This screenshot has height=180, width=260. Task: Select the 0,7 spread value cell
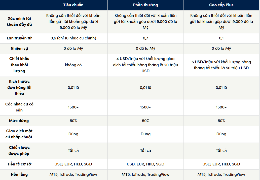tap(145, 38)
